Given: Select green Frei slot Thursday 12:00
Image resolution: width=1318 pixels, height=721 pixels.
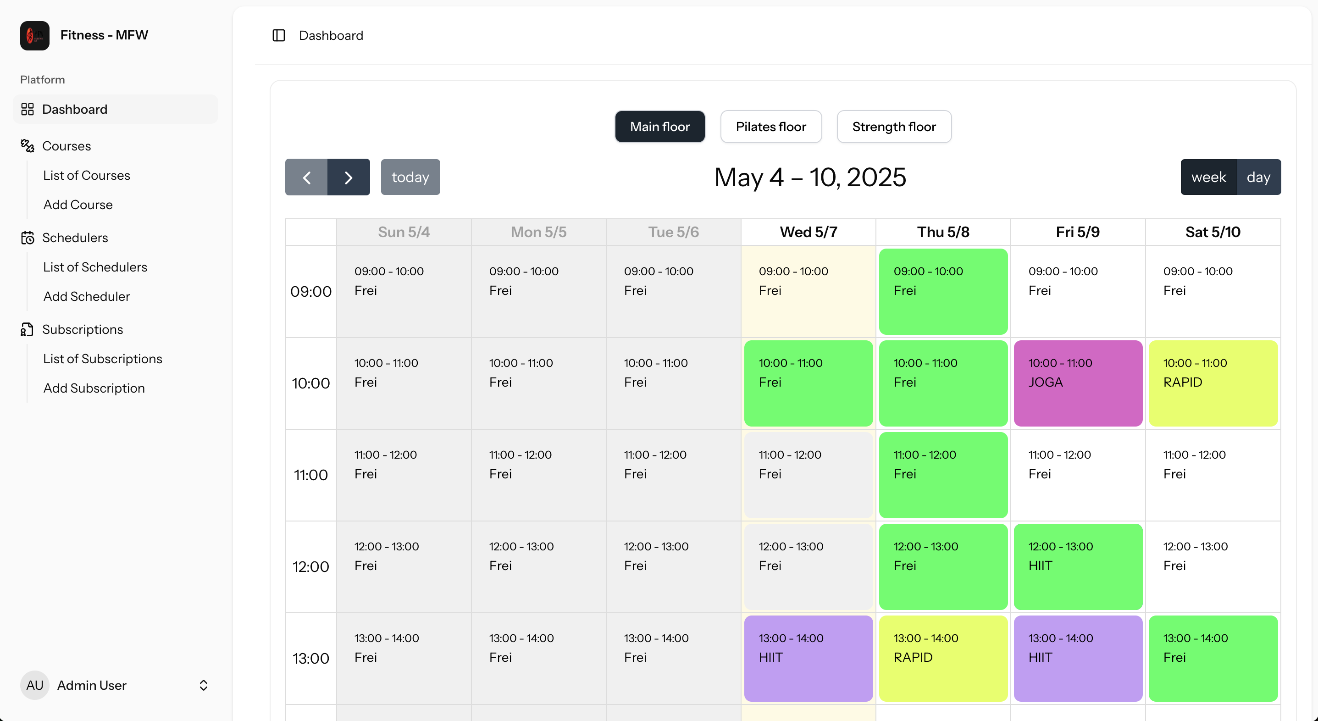Looking at the screenshot, I should [x=943, y=566].
